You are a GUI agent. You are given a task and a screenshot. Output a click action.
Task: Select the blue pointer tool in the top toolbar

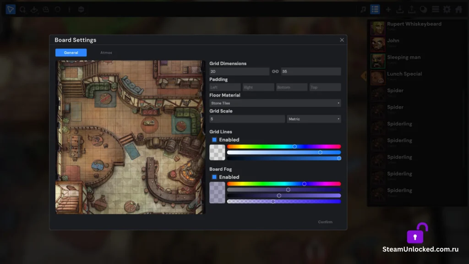coord(11,9)
